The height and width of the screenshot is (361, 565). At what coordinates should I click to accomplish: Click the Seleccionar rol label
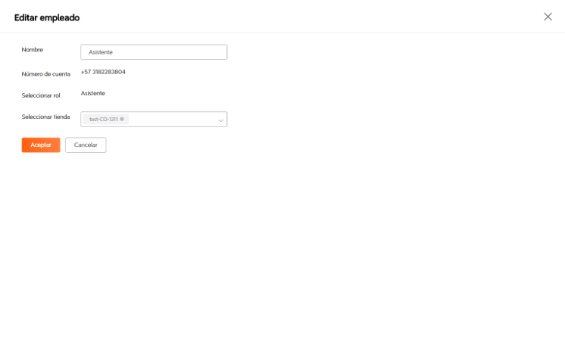coord(41,95)
